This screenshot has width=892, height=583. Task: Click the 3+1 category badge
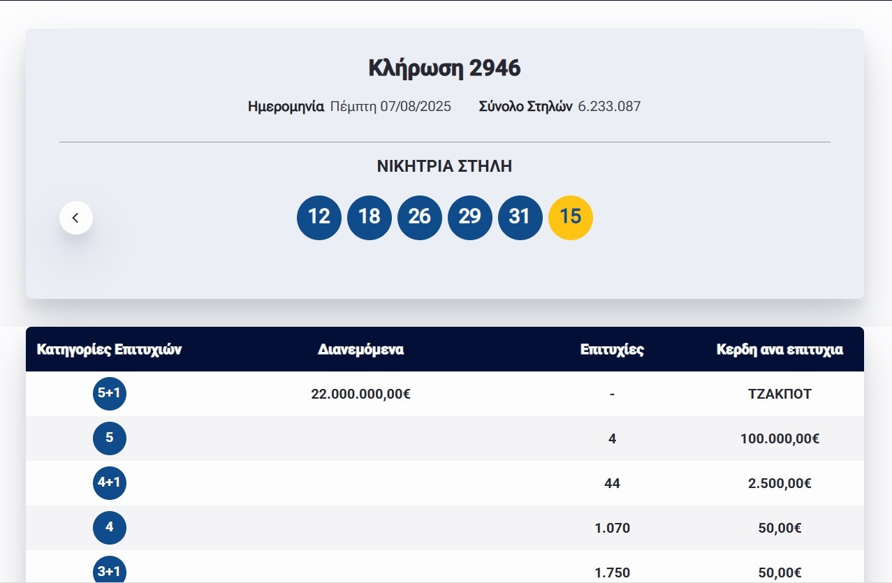[110, 571]
